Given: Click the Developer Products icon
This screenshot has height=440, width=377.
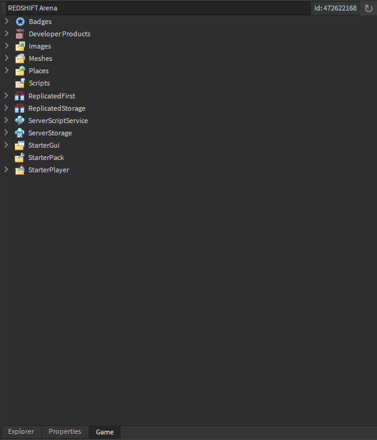Looking at the screenshot, I should click(x=20, y=34).
